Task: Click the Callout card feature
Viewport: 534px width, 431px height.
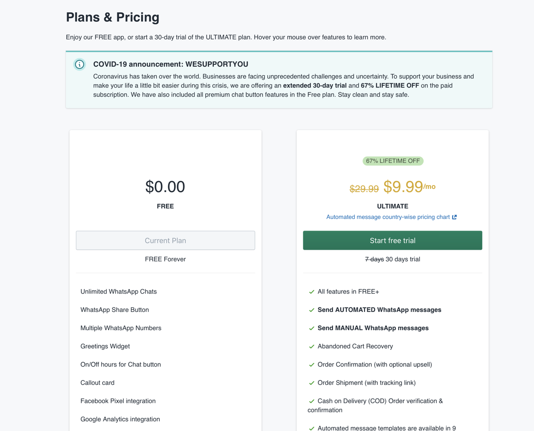Action: (97, 383)
